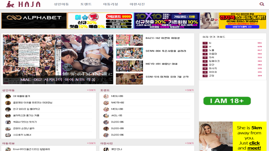The width and height of the screenshot is (269, 151).
Task: Click the ALPHABET banner ad
Action: (x=34, y=21)
